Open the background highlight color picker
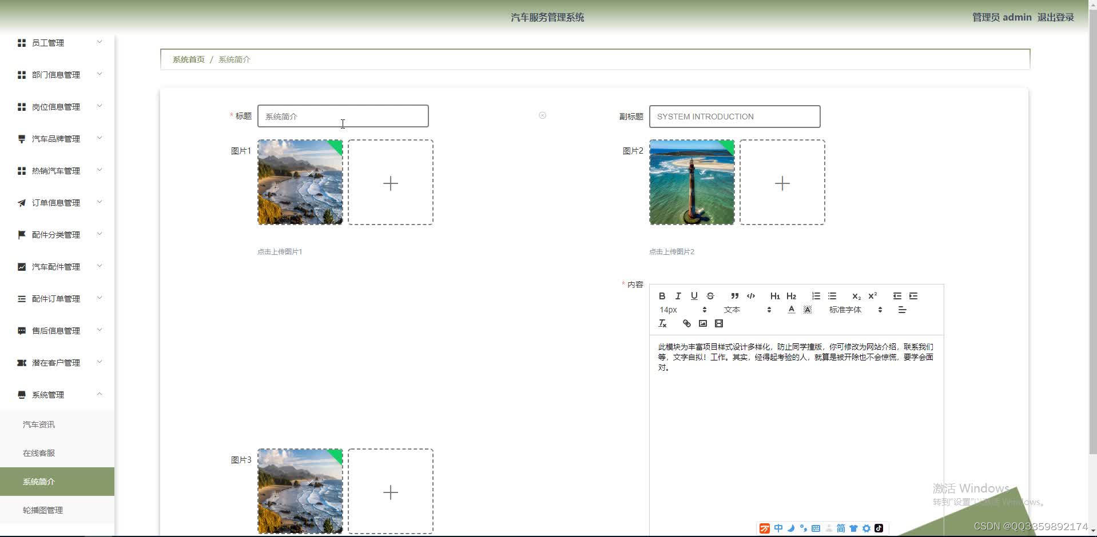The width and height of the screenshot is (1097, 537). 807,310
